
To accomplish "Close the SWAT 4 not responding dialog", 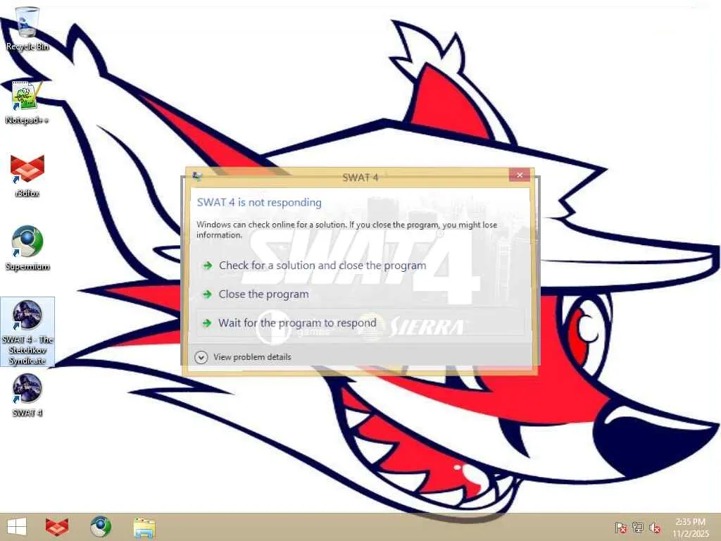I will pyautogui.click(x=519, y=175).
